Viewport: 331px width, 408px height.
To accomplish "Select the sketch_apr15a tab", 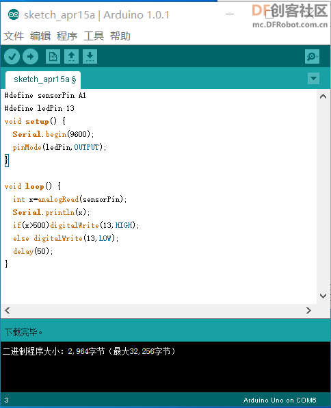I will click(43, 79).
